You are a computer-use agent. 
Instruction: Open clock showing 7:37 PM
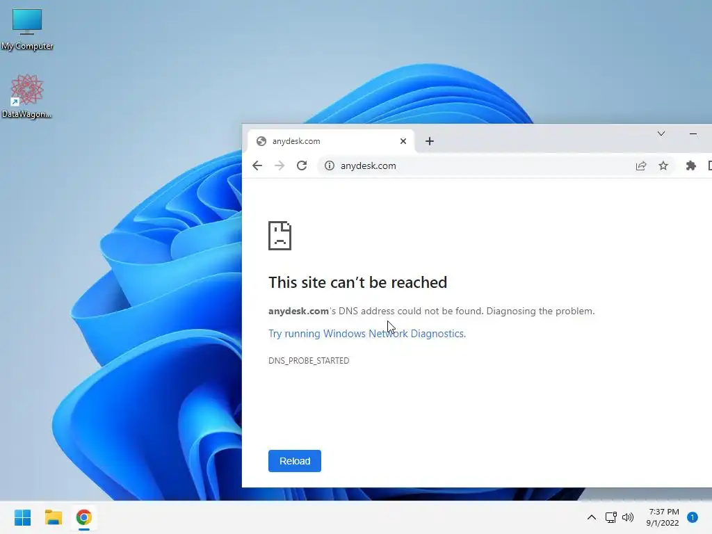pos(663,517)
